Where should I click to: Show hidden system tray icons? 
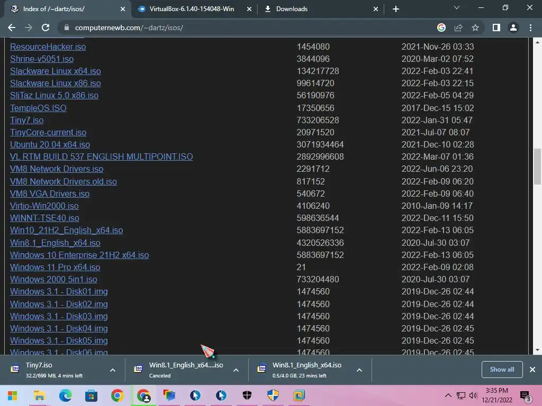(448, 395)
